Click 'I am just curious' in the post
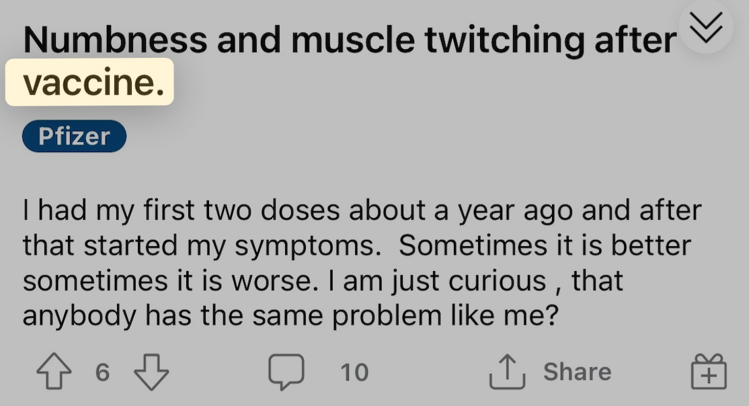Screen dimensions: 749x406 coord(436,281)
